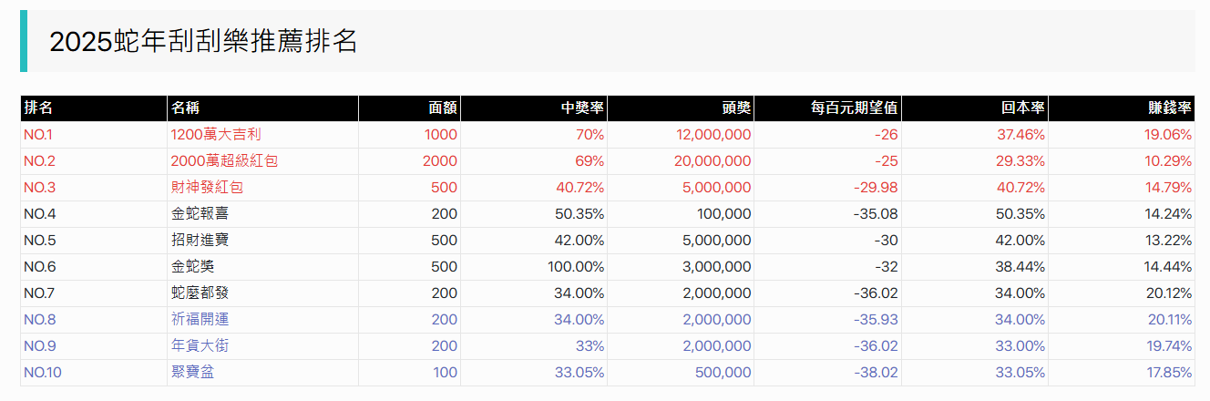Click the 20,000,000 top prize cell

pos(681,161)
